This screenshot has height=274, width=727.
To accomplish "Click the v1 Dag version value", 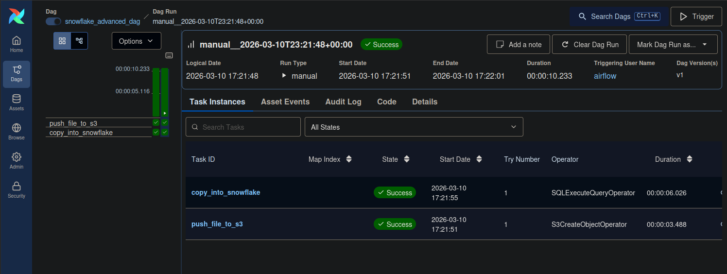I will [680, 75].
